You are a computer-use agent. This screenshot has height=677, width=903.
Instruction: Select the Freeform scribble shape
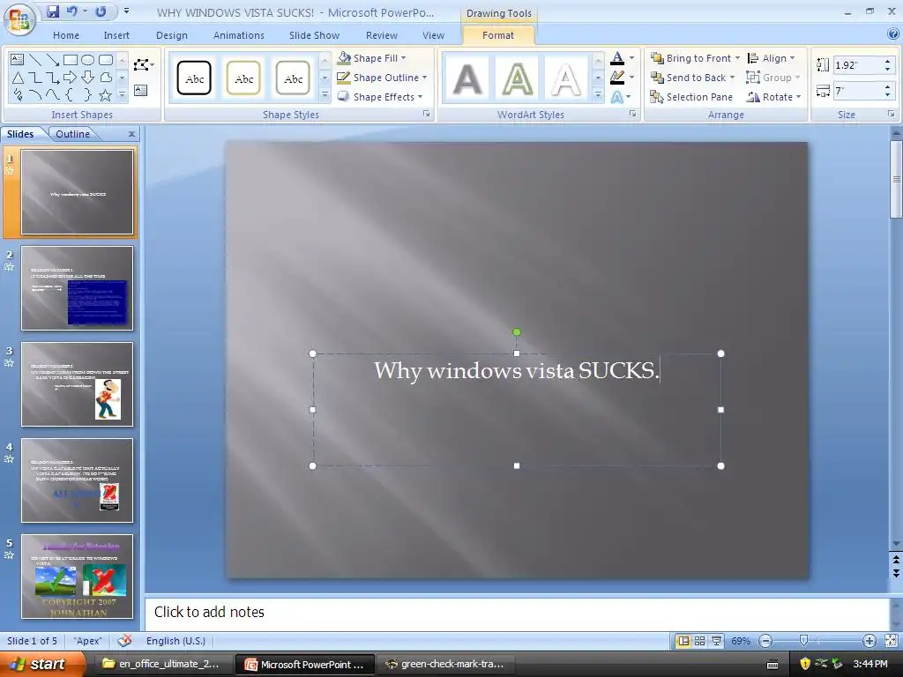click(18, 95)
